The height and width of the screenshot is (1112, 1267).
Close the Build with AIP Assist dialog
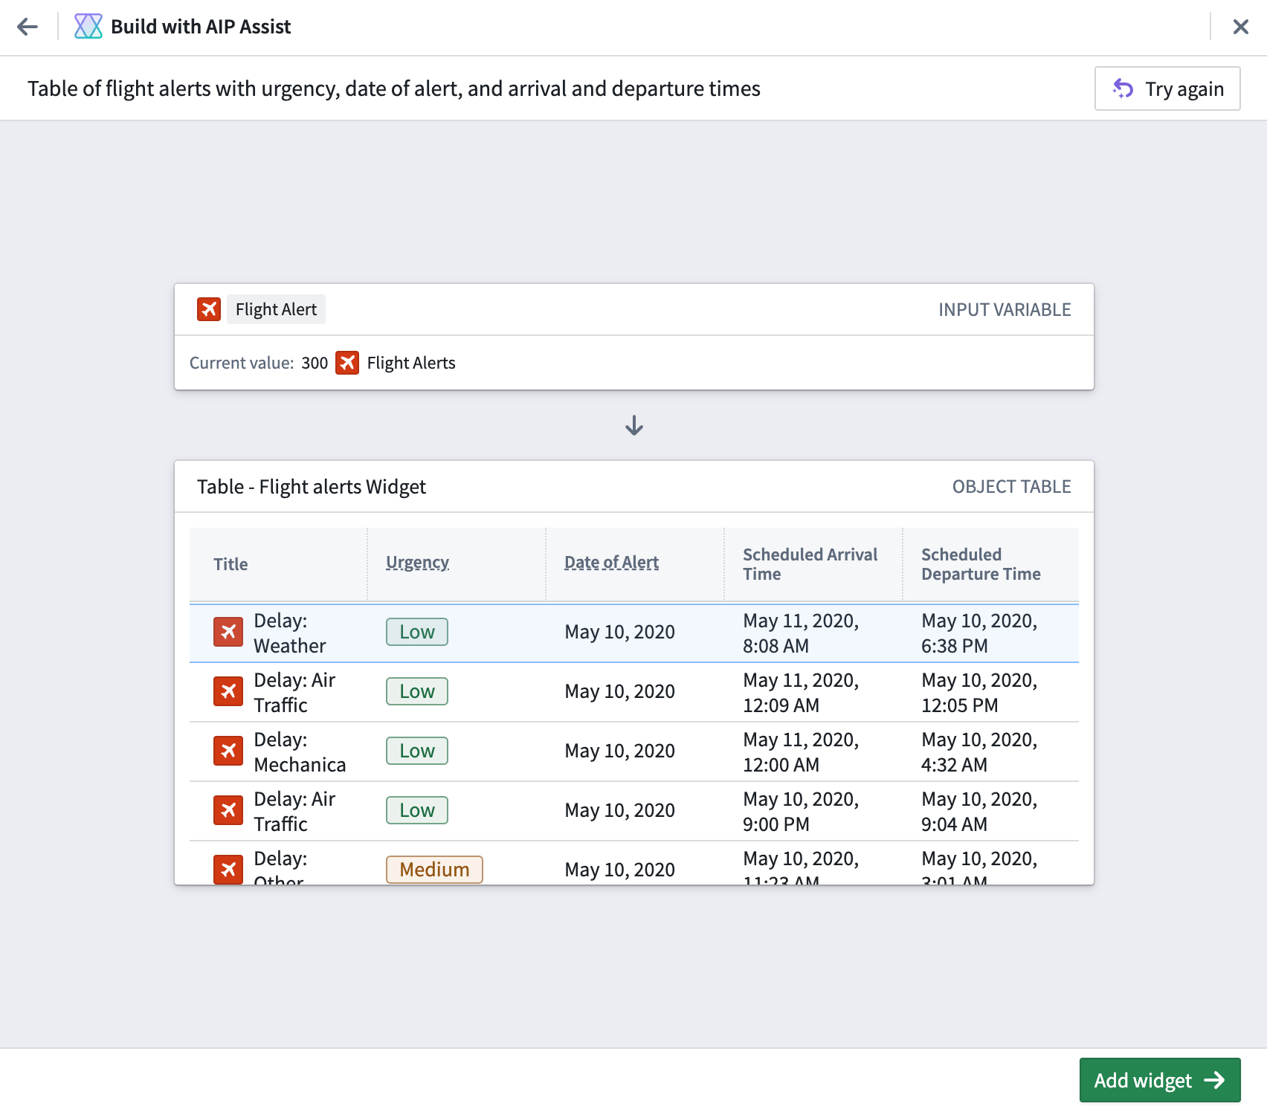pyautogui.click(x=1240, y=27)
